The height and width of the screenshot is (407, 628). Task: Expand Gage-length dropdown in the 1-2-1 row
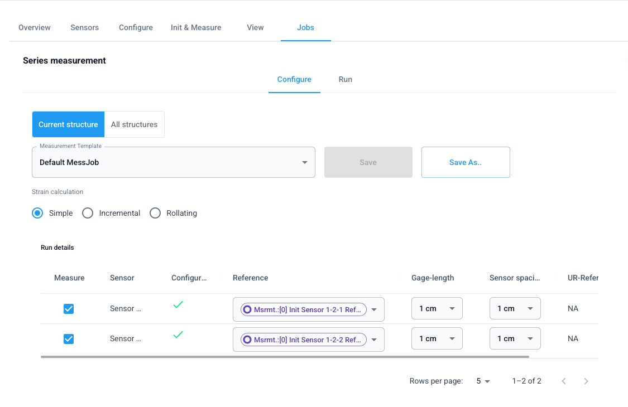[437, 308]
